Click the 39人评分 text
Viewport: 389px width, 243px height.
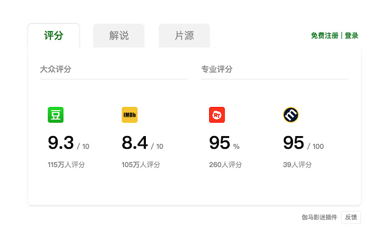[297, 165]
